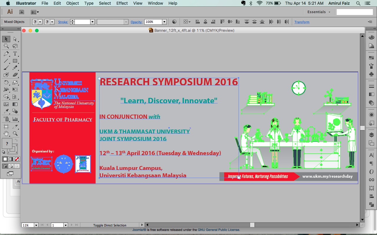Open the Symbols panel club icon

click(371, 74)
